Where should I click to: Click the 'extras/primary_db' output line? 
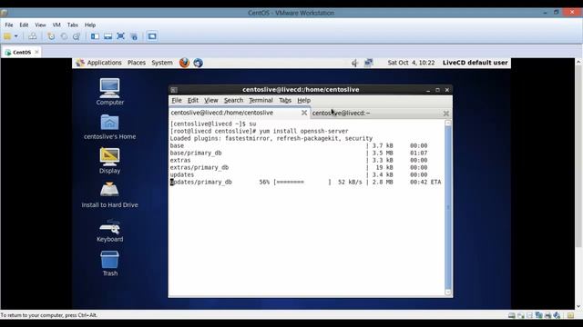pos(299,167)
